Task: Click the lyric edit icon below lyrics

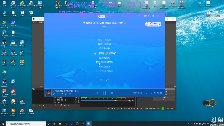Action: pos(108,80)
